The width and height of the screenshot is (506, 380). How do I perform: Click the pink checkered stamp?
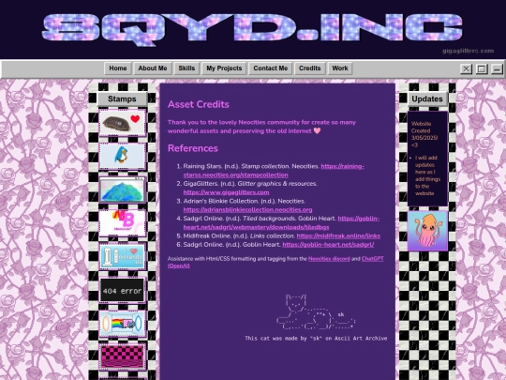click(123, 357)
